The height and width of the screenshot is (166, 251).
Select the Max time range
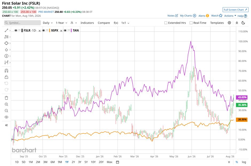[109, 162]
